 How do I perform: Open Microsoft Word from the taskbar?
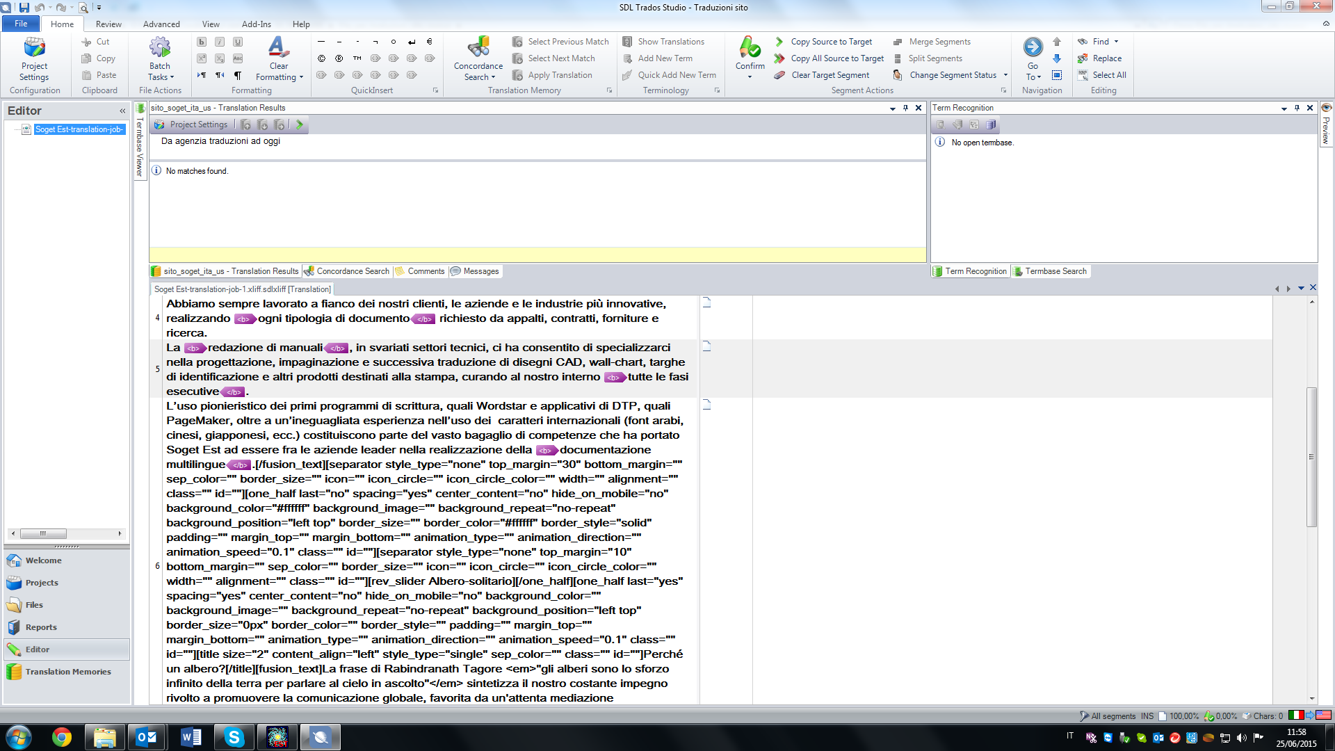(191, 737)
